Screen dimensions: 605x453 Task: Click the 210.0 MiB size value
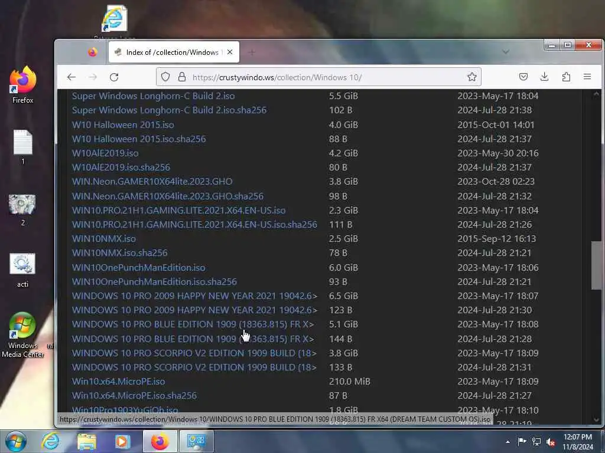(350, 382)
